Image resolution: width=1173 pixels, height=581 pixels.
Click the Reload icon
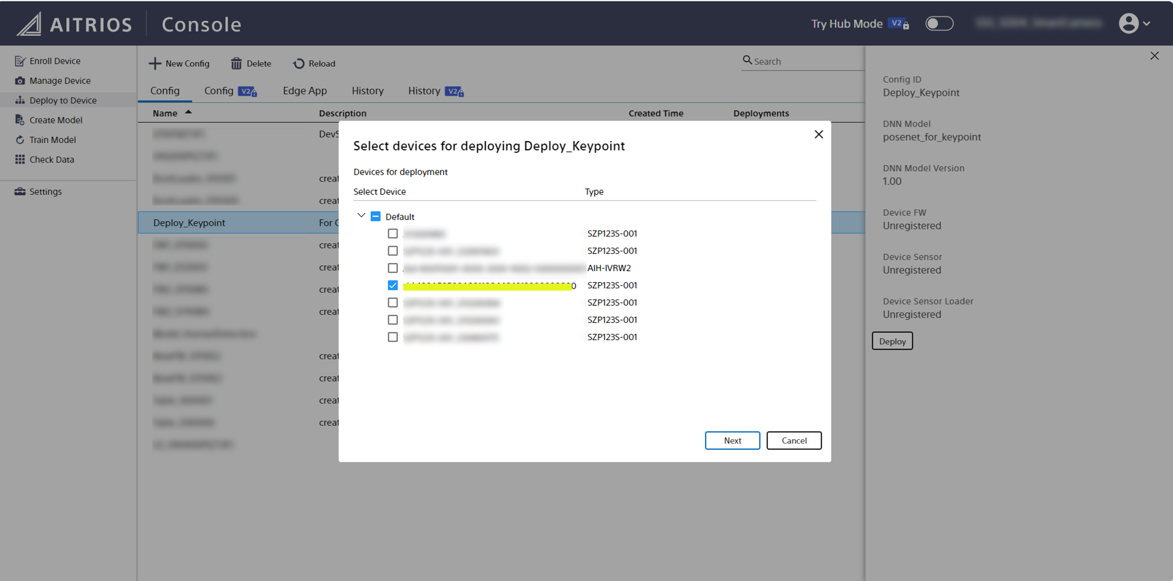click(298, 64)
